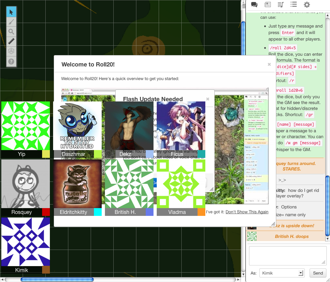Image resolution: width=330 pixels, height=282 pixels.
Task: Open the dice rolling tool
Action: (11, 51)
